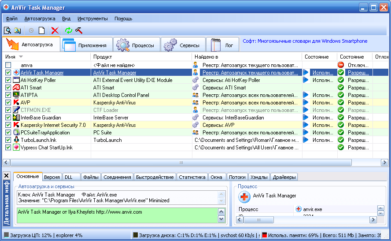Image resolution: width=391 pixels, height=241 pixels.
Task: Uncheck the Kaspersky Internet Security 7.0 checkbox
Action: 8,125
